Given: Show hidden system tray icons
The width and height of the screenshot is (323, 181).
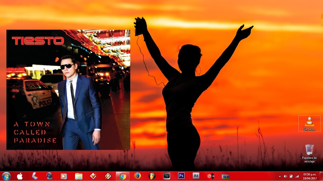Looking at the screenshot, I should click(x=280, y=176).
